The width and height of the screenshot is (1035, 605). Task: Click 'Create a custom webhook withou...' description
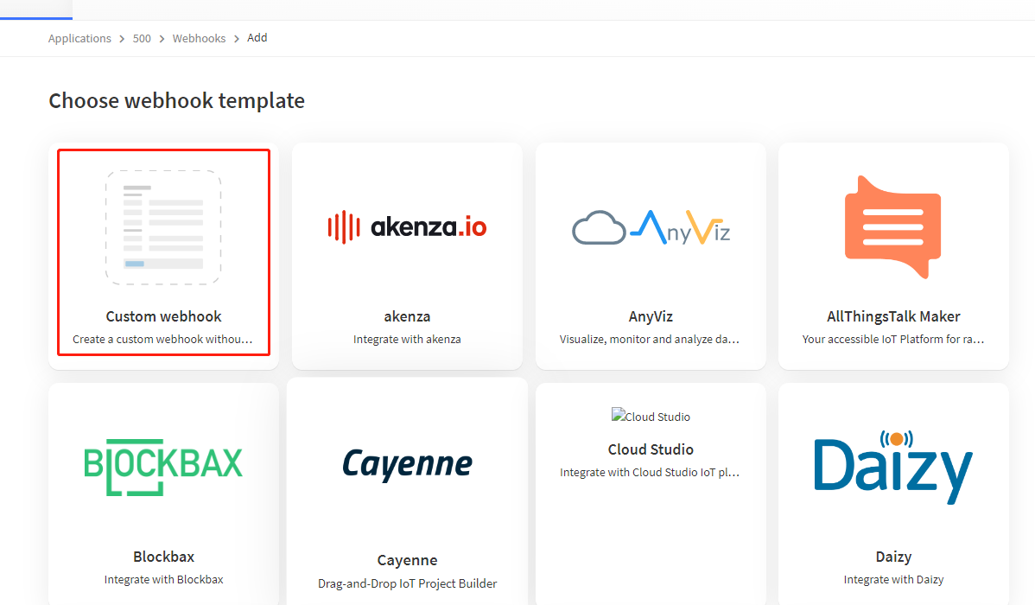pos(162,339)
